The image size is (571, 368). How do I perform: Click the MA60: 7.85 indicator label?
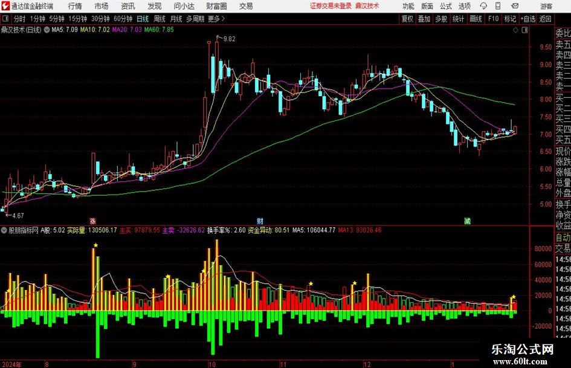coord(159,30)
